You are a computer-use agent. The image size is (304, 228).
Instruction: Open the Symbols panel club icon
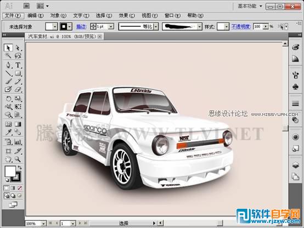[x=295, y=87]
